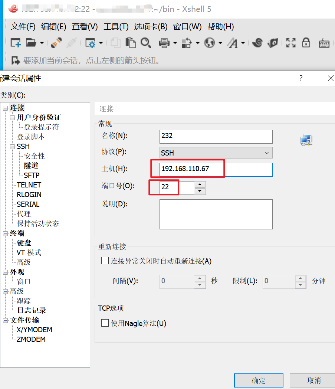Increase the 端口号 spinner up arrow

click(x=200, y=185)
